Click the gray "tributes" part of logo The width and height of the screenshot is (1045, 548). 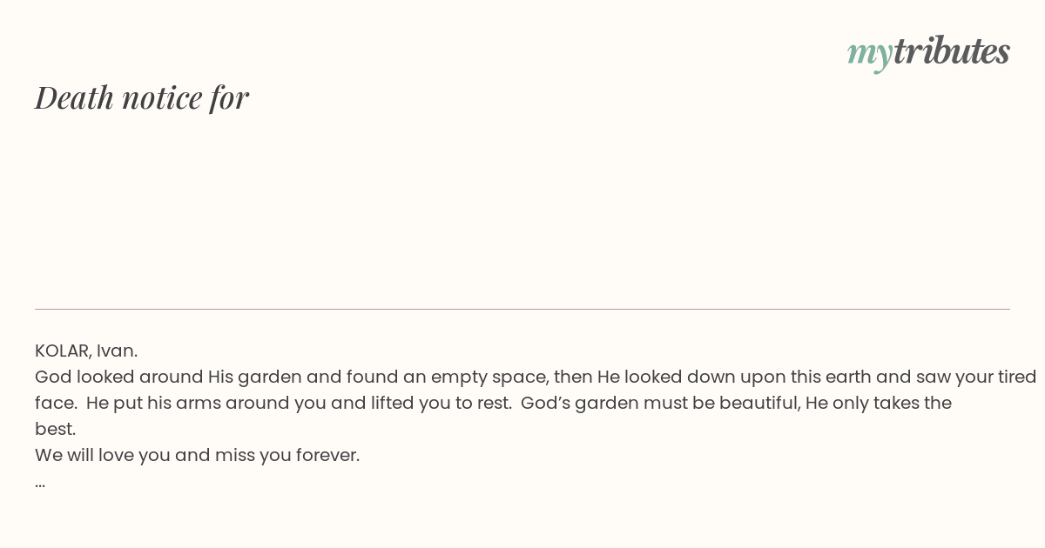[952, 50]
